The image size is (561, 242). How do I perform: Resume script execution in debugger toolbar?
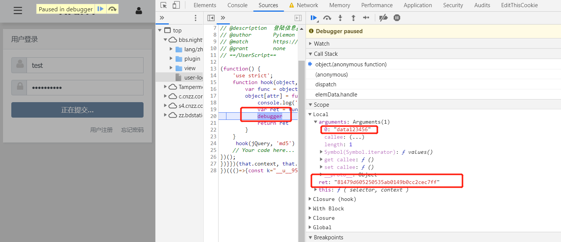[314, 18]
